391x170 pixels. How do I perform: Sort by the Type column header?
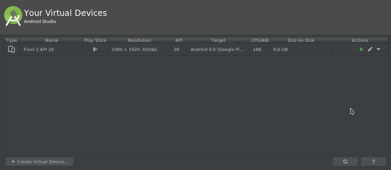click(x=12, y=40)
